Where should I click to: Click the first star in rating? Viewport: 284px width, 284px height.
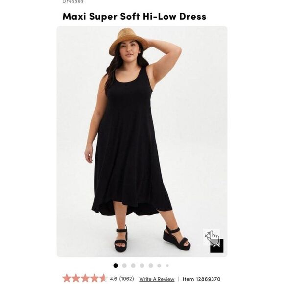point(67,278)
